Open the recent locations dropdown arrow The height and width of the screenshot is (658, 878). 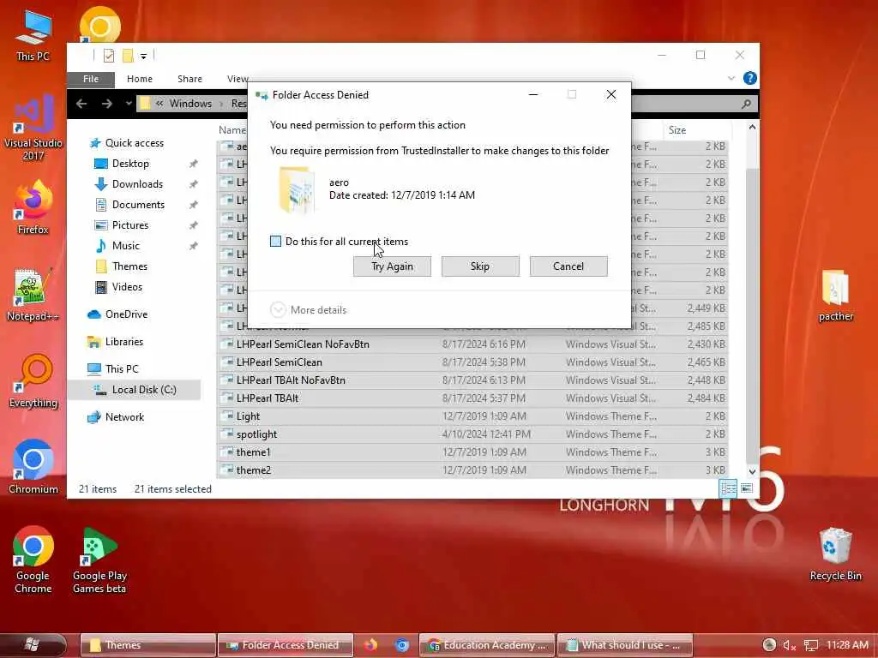[129, 104]
